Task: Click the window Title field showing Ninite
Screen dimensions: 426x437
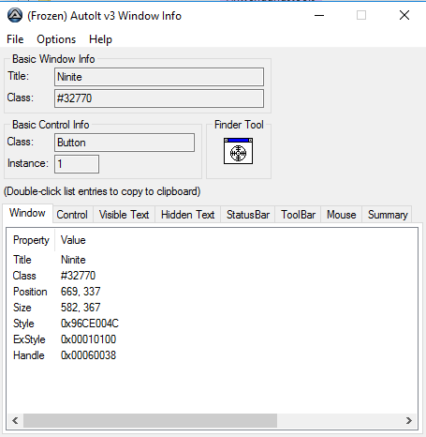Action: click(159, 77)
